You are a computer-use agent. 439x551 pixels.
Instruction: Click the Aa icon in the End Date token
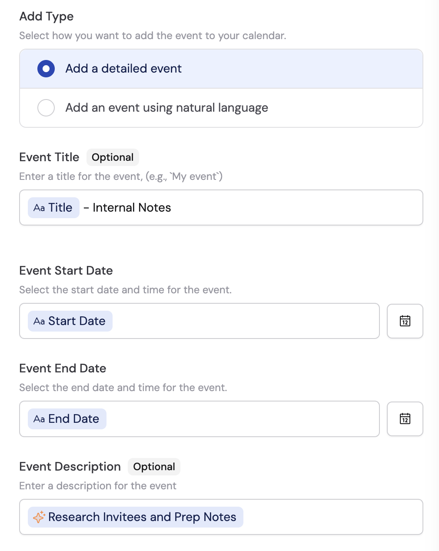40,419
